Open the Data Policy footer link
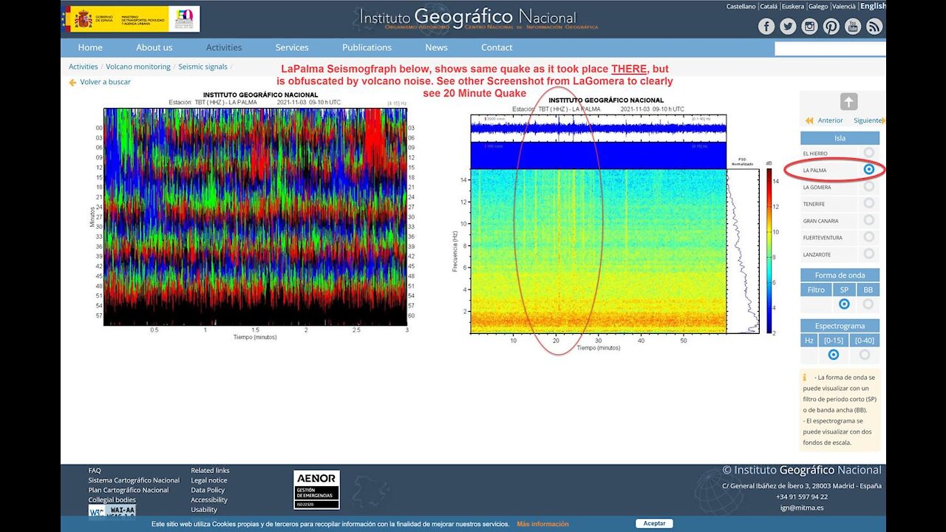The height and width of the screenshot is (532, 946). tap(208, 490)
